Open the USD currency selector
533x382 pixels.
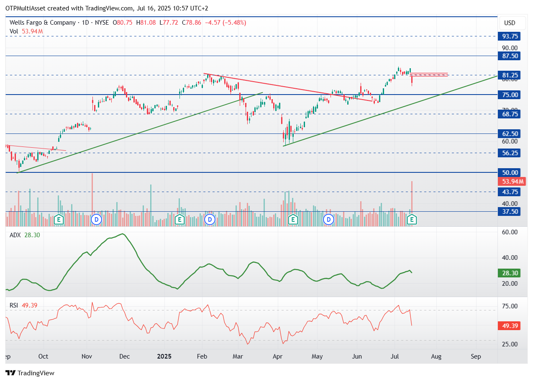tap(509, 23)
